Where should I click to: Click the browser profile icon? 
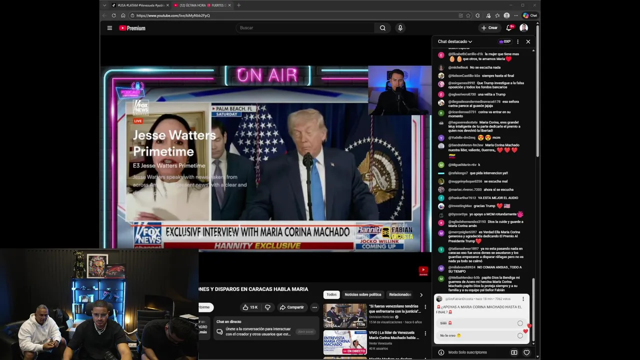point(506,15)
